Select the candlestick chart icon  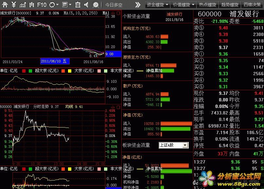[x=32, y=5]
